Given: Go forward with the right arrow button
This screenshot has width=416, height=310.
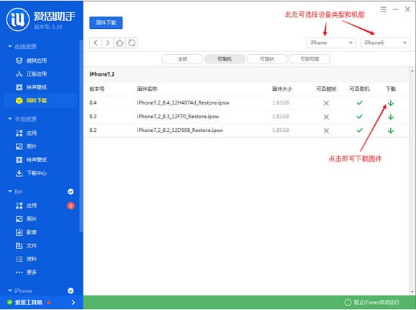Looking at the screenshot, I should (x=108, y=43).
